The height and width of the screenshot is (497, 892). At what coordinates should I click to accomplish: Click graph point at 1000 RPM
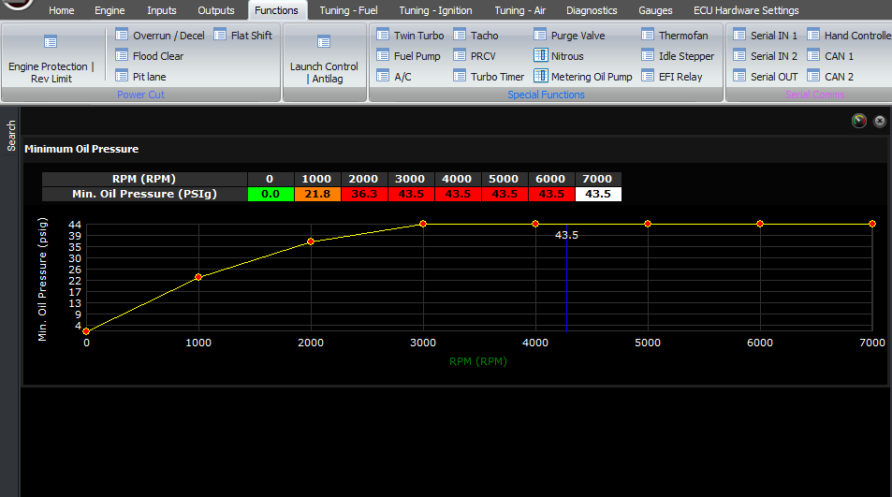pos(198,277)
